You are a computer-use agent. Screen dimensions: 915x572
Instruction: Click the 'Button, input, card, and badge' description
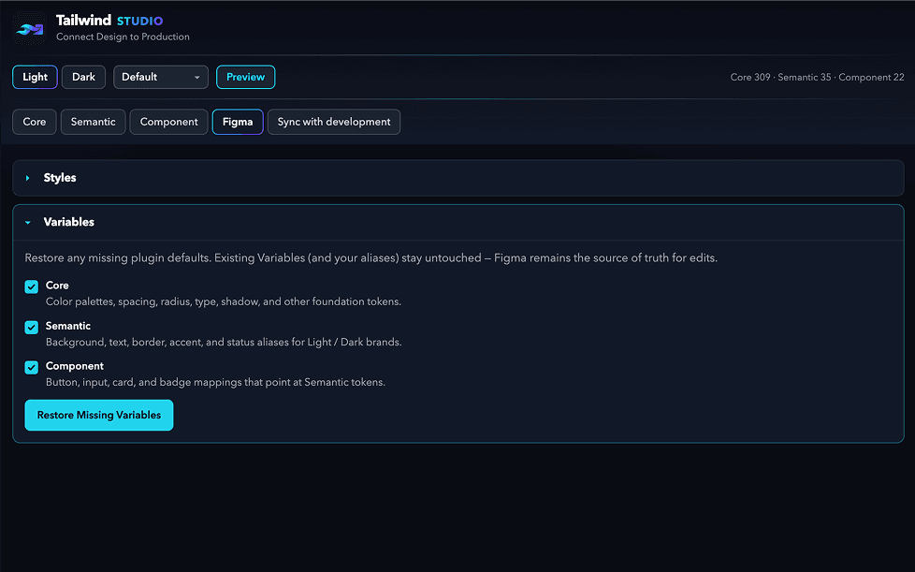[x=215, y=382]
